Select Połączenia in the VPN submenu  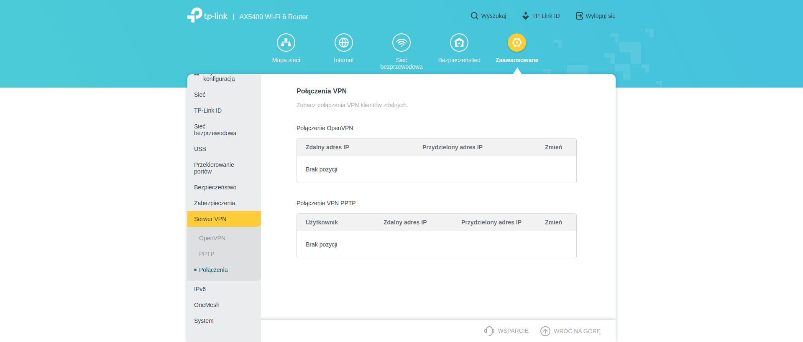(213, 270)
